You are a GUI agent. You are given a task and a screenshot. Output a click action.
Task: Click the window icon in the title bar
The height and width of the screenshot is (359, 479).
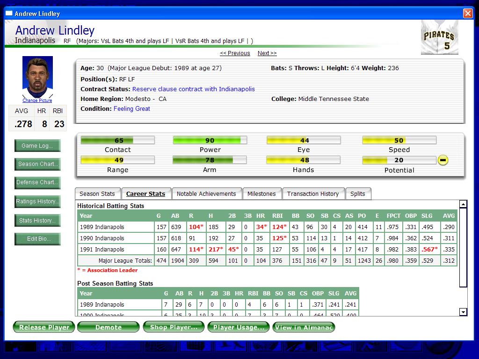[9, 14]
